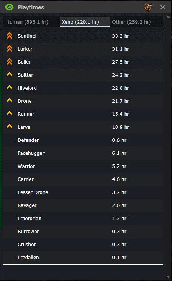Select the Facehugger row in the list
Screen dimensions: 172x281
[x=83, y=153]
